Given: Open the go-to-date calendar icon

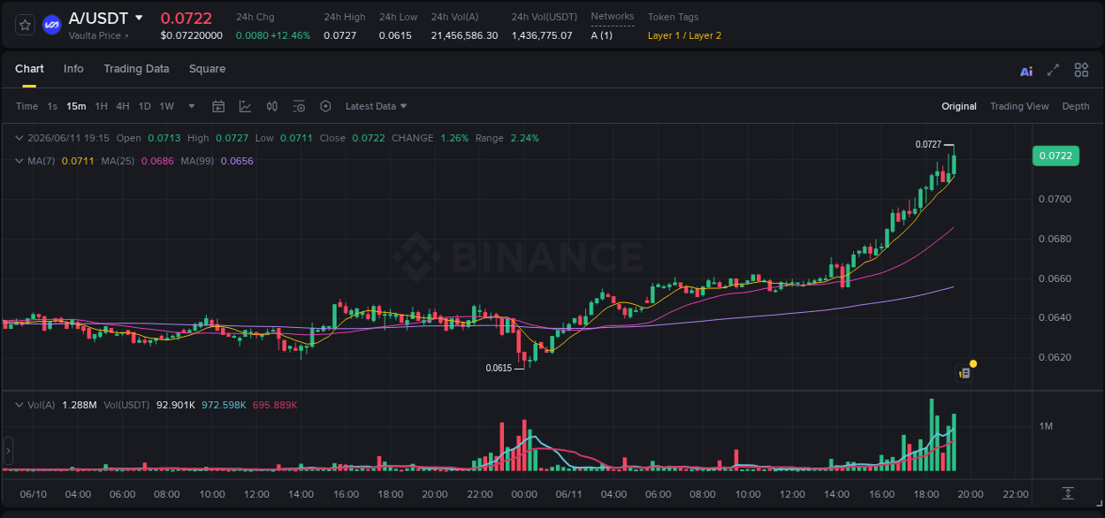Looking at the screenshot, I should coord(218,106).
